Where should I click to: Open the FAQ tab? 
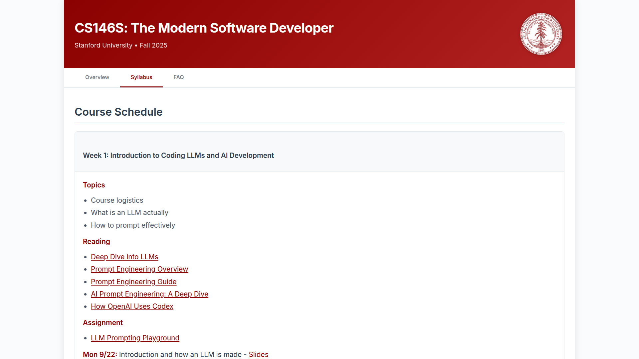[178, 77]
